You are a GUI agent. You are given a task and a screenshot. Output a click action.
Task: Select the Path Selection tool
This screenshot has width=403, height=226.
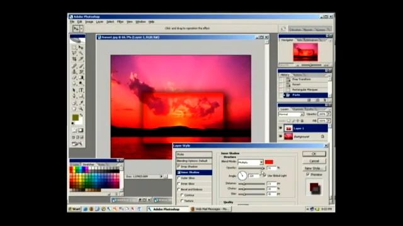tap(74, 90)
